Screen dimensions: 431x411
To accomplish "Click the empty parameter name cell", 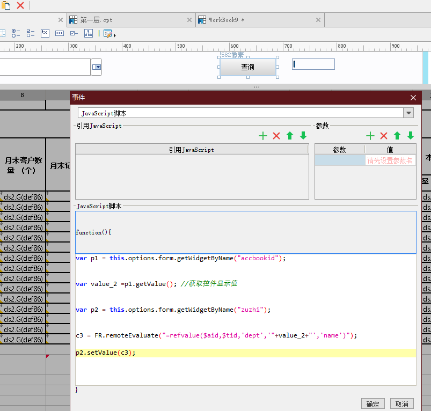I will pos(340,160).
